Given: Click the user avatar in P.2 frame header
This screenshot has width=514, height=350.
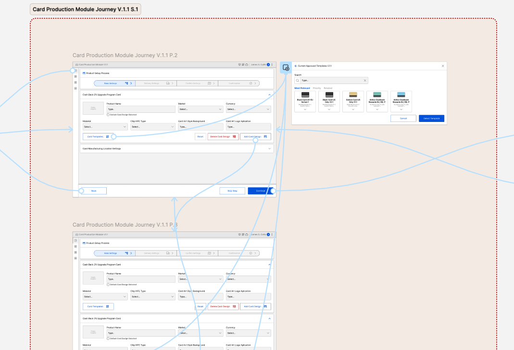Looking at the screenshot, I should pos(268,64).
